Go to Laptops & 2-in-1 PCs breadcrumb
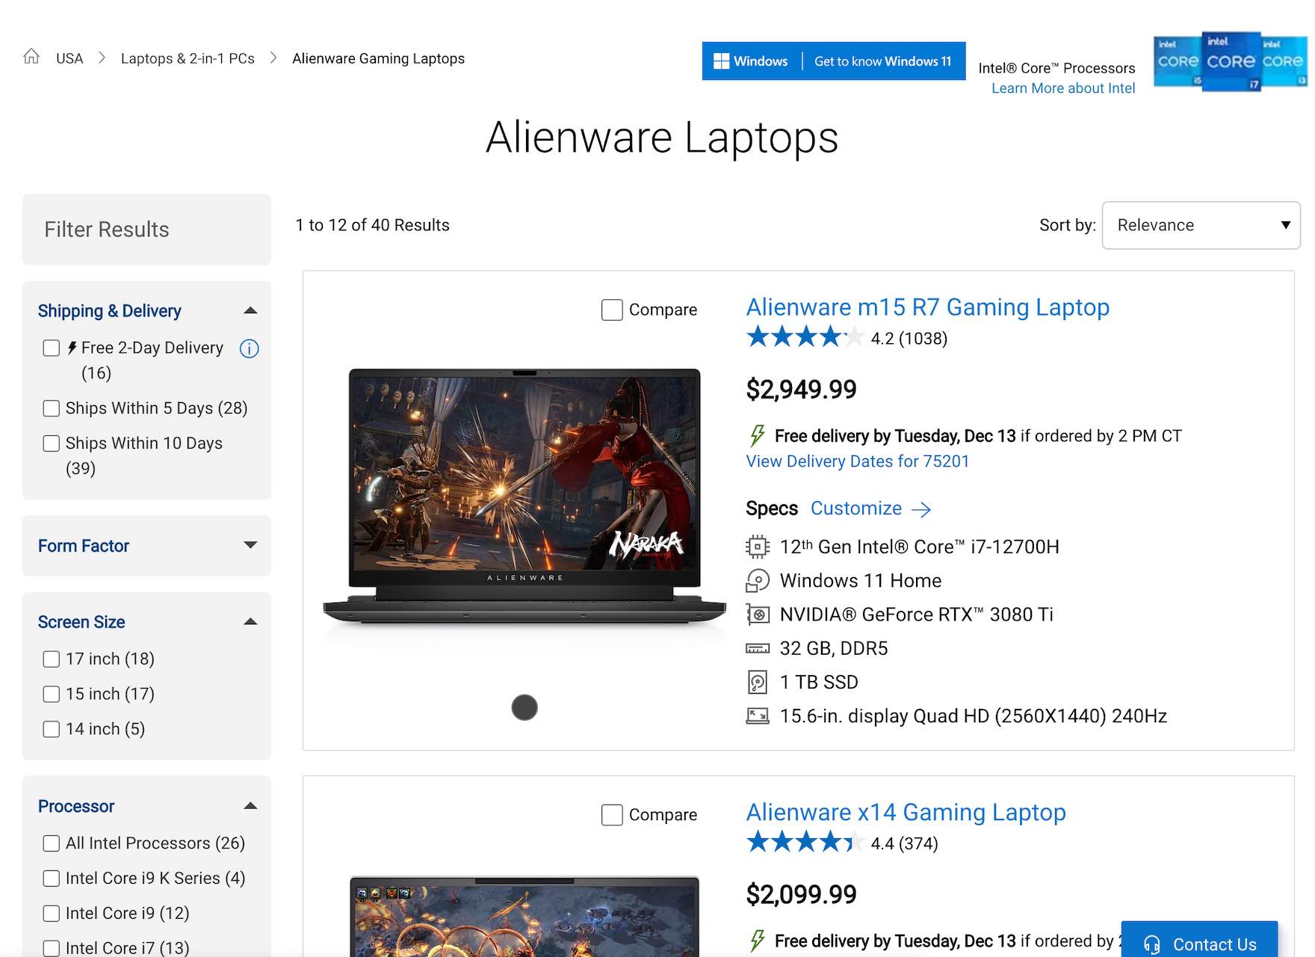This screenshot has width=1315, height=957. tap(188, 58)
